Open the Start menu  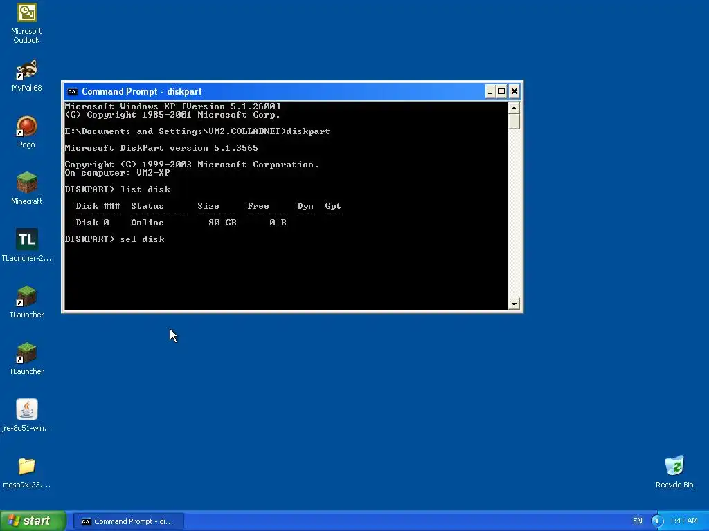click(x=33, y=521)
